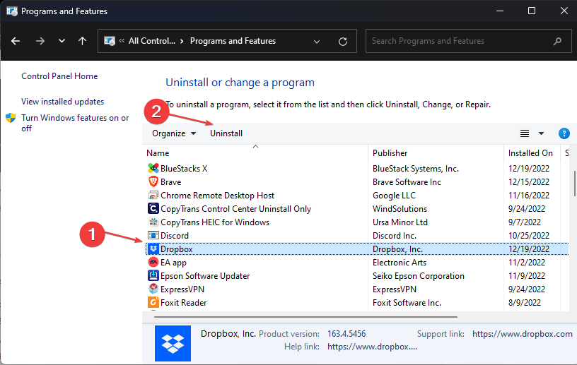Open Control Panel Home link
This screenshot has height=365, width=577.
pyautogui.click(x=59, y=76)
